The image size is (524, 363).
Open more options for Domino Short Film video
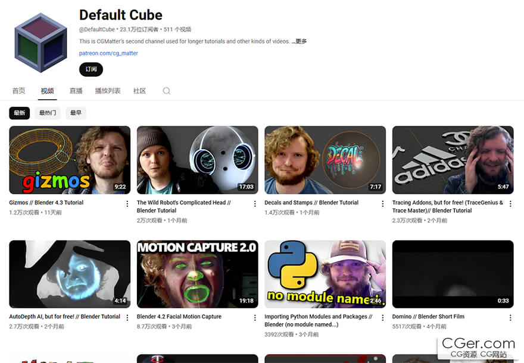click(510, 318)
